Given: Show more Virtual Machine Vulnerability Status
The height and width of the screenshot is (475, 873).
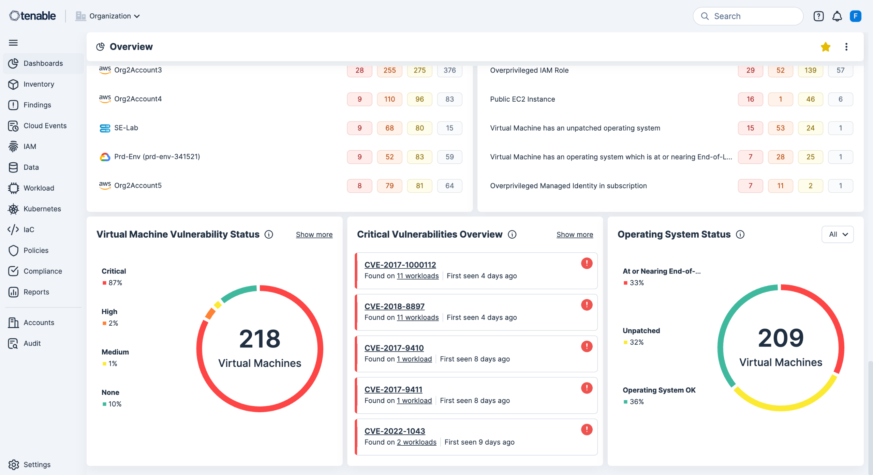Looking at the screenshot, I should 314,235.
